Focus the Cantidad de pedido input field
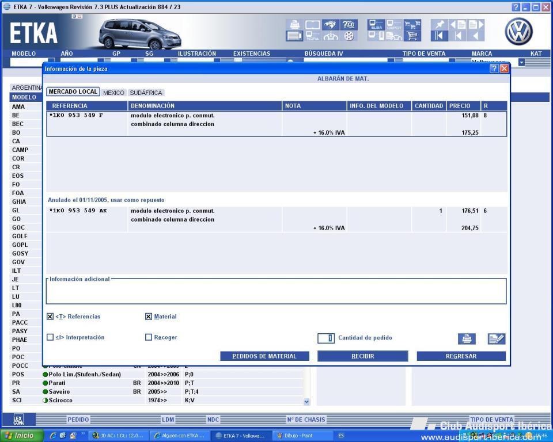 pos(326,338)
